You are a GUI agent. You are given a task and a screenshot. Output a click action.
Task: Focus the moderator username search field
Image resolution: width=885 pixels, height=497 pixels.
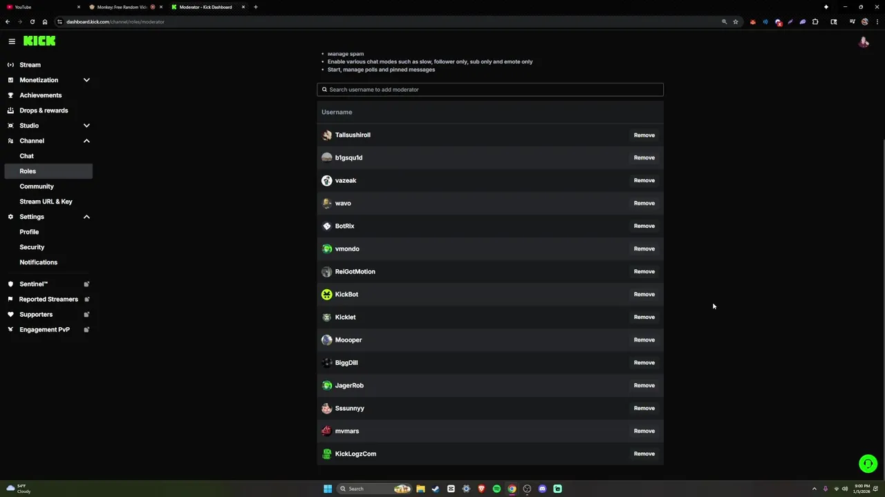click(490, 90)
